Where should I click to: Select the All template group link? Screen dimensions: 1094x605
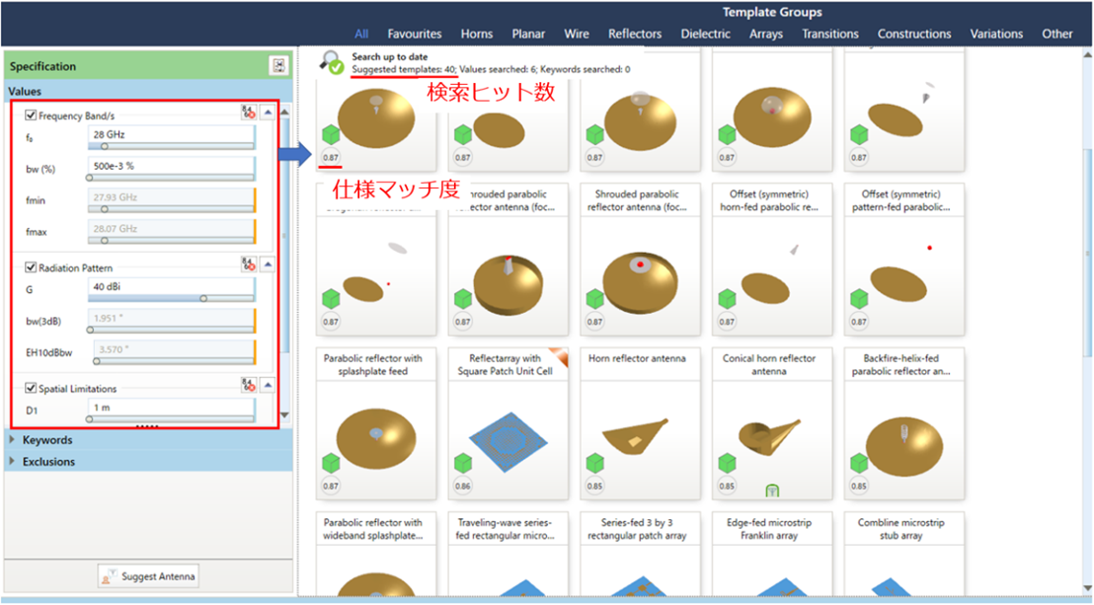click(x=361, y=33)
